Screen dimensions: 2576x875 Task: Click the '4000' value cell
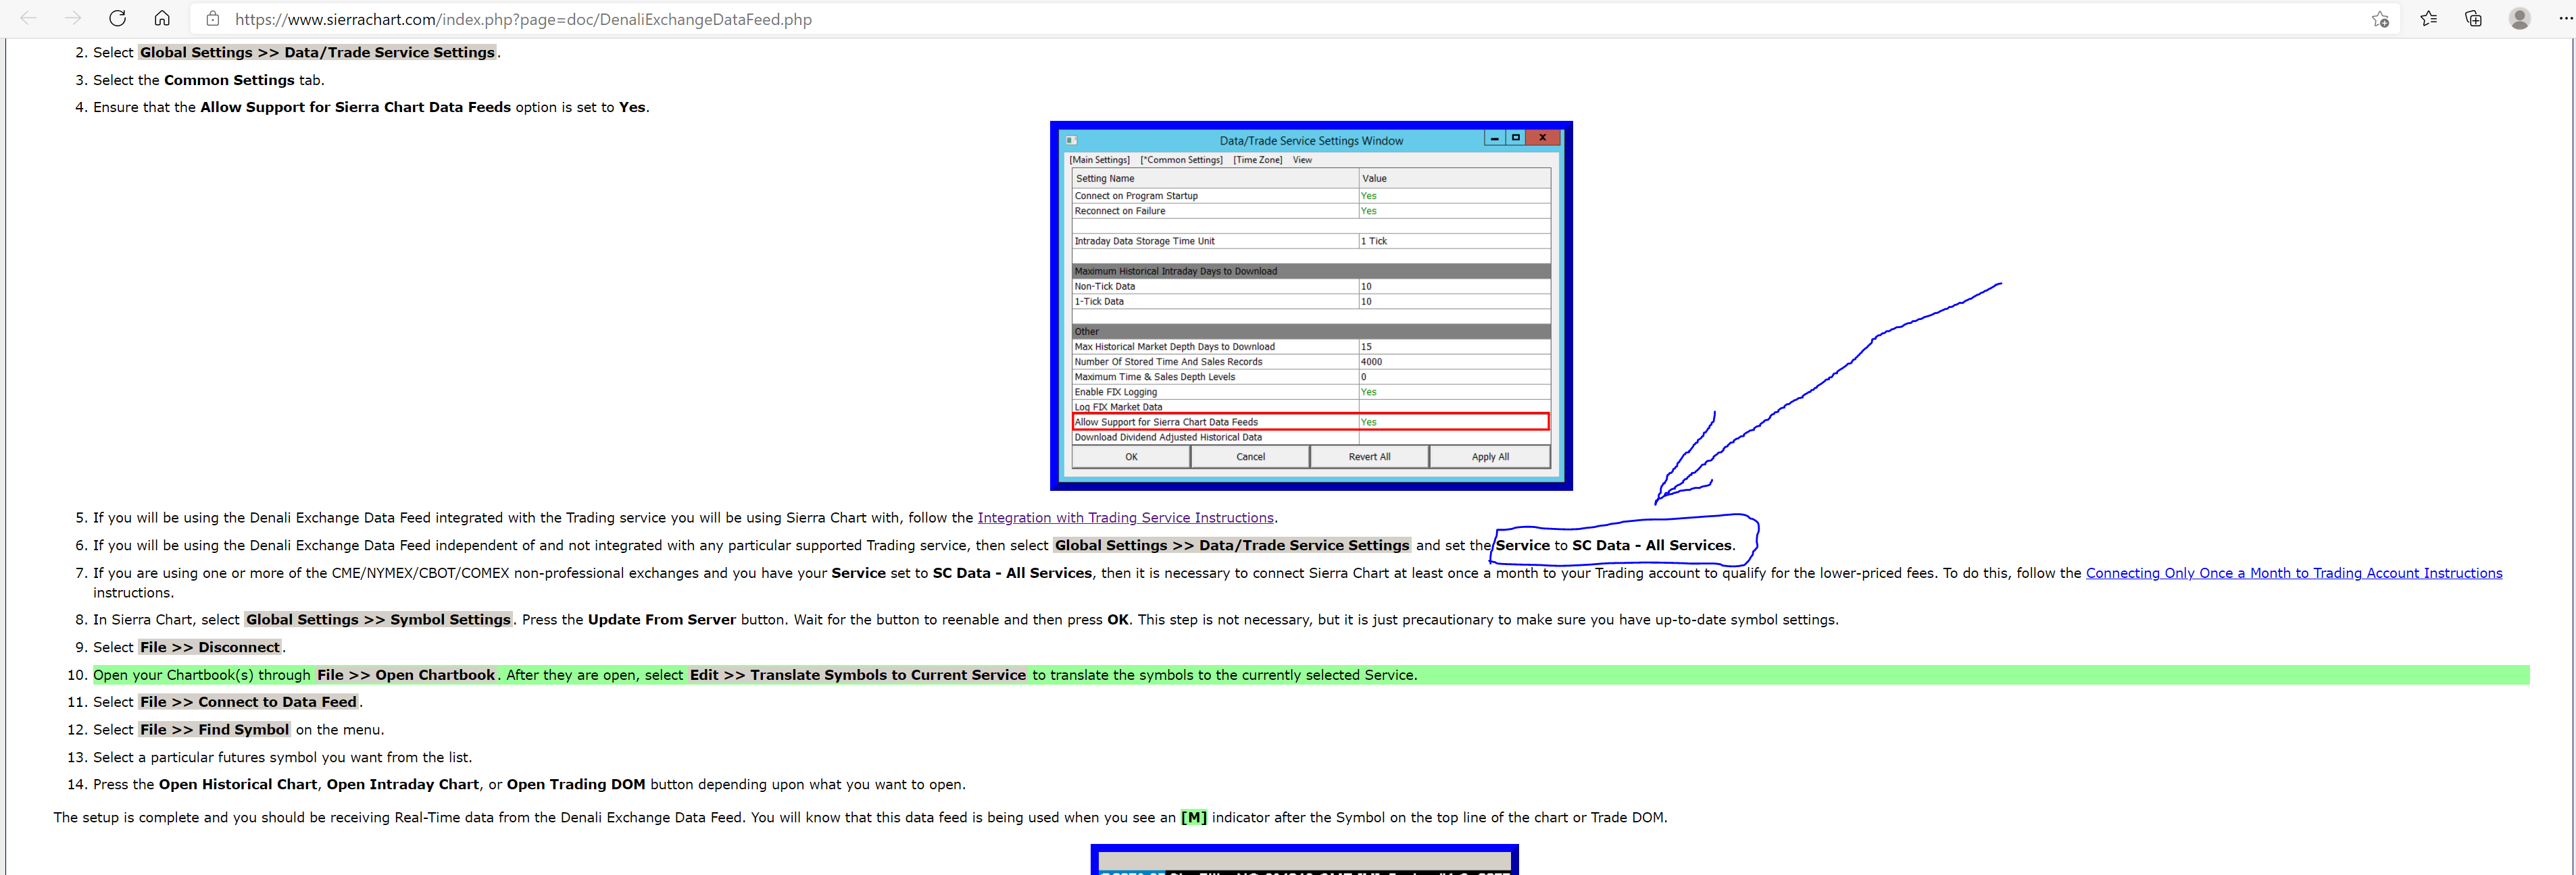1454,362
